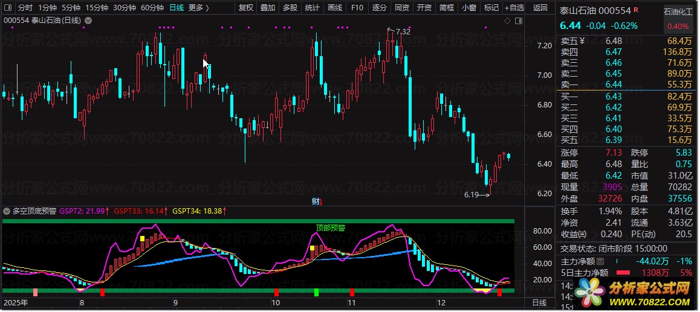Click the bright green block on bottom band

pyautogui.click(x=316, y=293)
